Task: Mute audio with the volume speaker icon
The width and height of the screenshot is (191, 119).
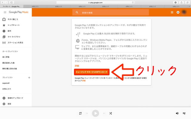Action: [177, 113]
